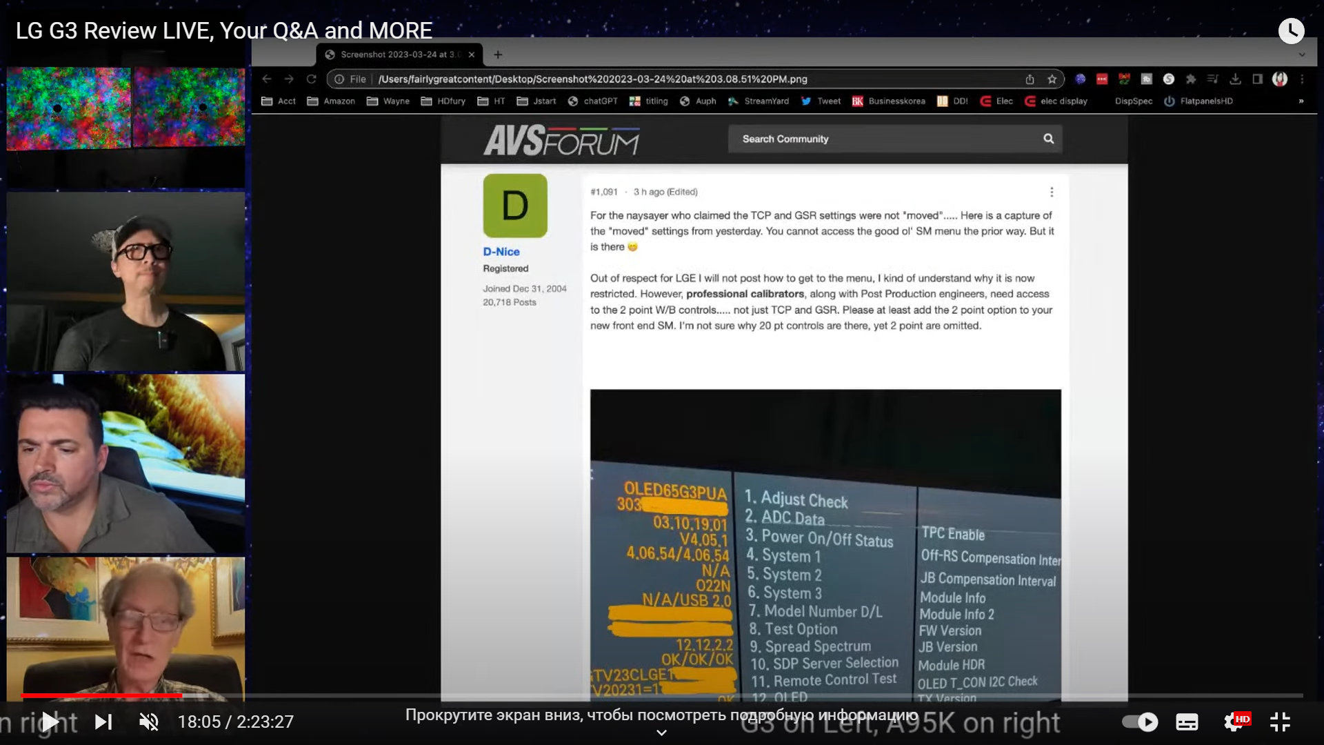Open video settings gear
Image resolution: width=1324 pixels, height=745 pixels.
point(1234,722)
